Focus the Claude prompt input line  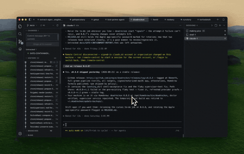tap(122, 125)
